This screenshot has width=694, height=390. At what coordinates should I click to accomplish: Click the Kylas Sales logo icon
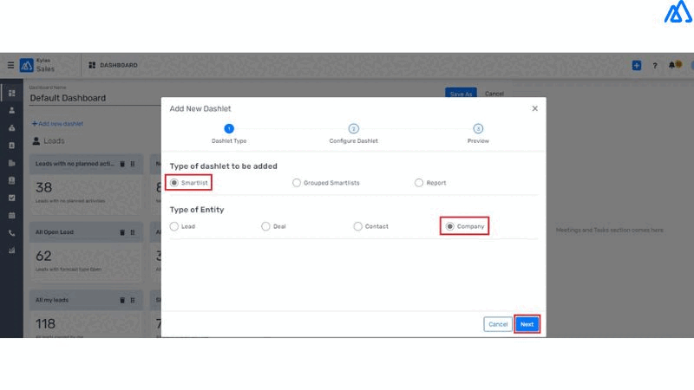(x=27, y=66)
